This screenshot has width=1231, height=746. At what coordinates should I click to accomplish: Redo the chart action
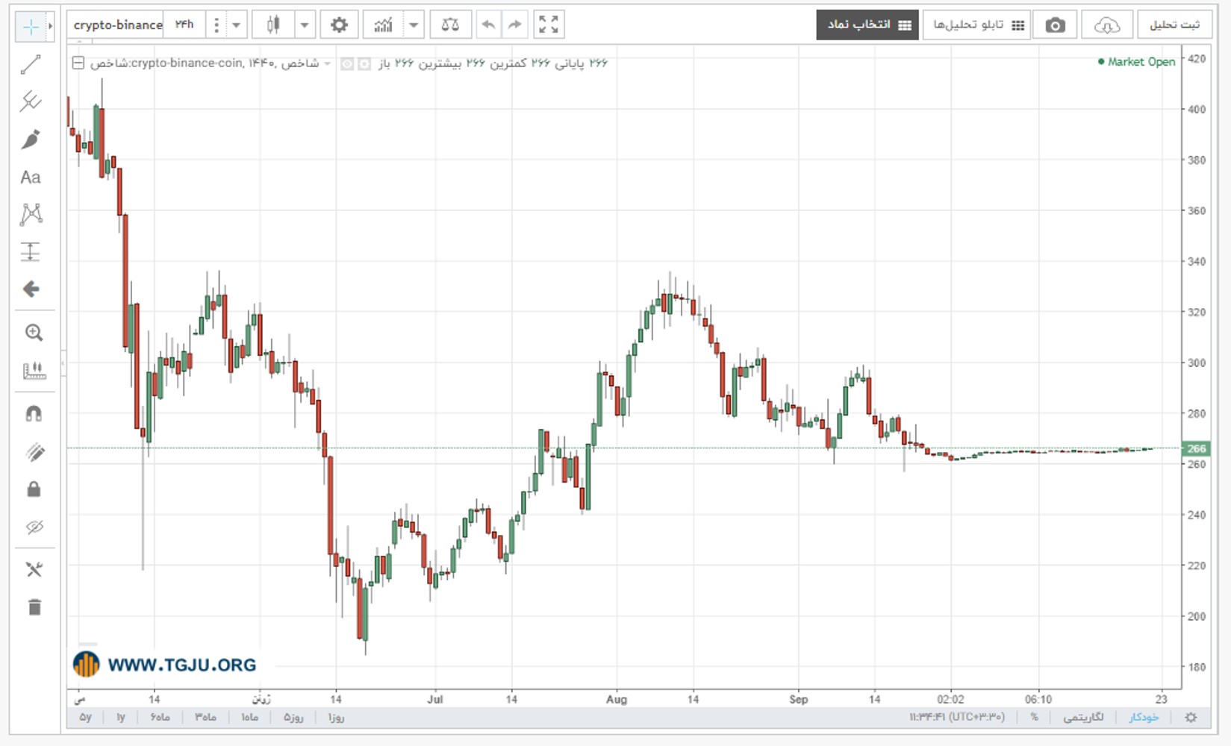[x=514, y=25]
